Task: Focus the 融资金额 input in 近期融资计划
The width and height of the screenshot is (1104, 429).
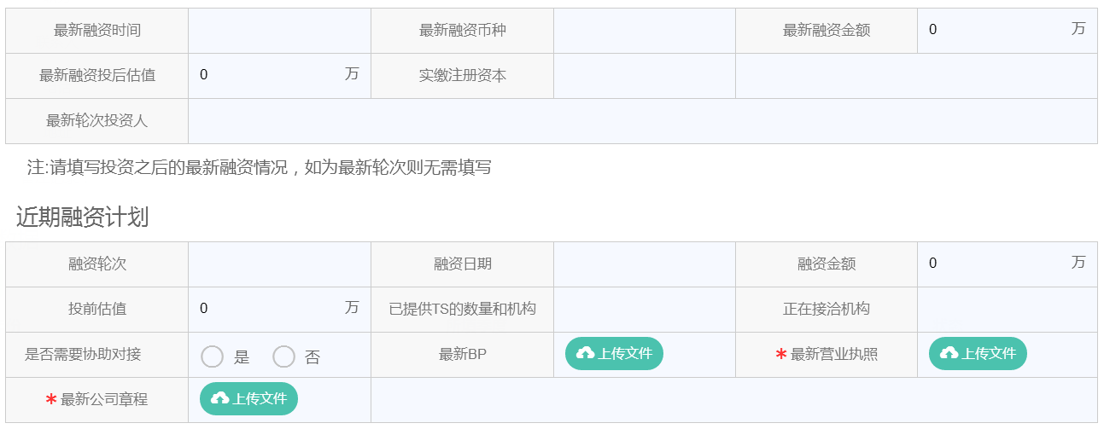Action: click(x=995, y=264)
